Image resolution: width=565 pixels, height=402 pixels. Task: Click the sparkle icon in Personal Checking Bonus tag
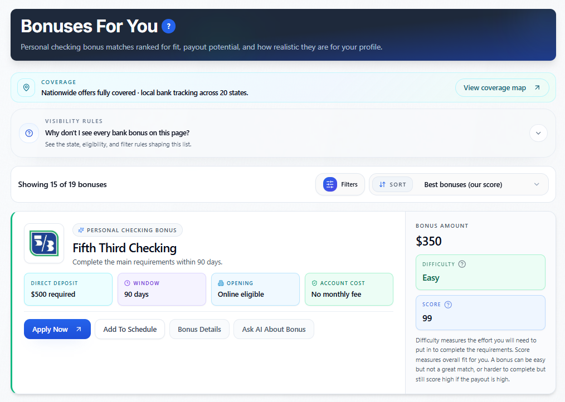(81, 230)
